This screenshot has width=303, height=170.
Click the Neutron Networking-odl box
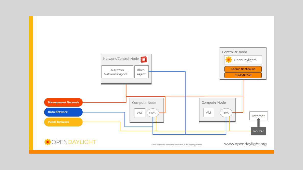(x=117, y=72)
